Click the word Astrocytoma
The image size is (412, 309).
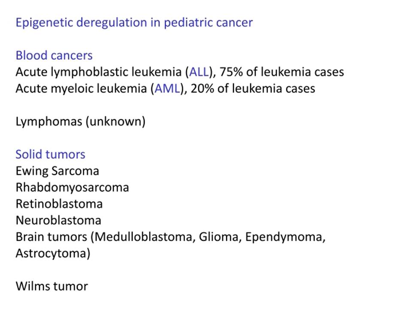[51, 254]
